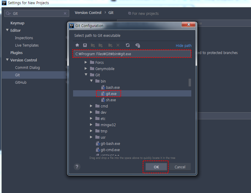
Task: Open Commit Dialog settings
Action: click(27, 67)
